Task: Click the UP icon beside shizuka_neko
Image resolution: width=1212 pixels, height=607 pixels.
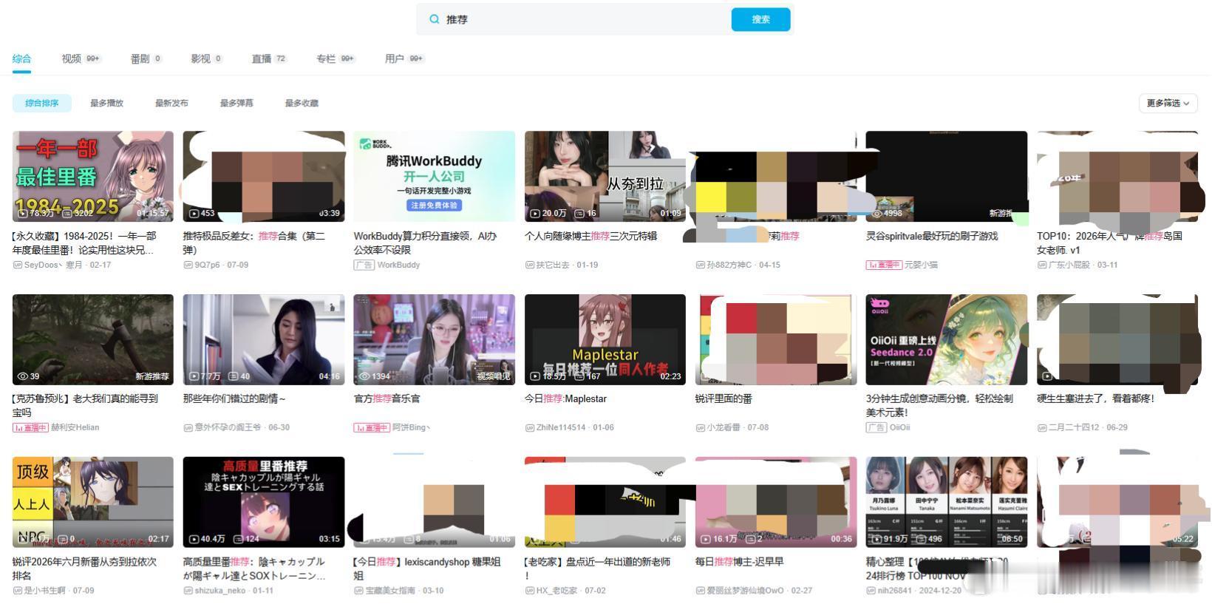Action: click(x=188, y=591)
